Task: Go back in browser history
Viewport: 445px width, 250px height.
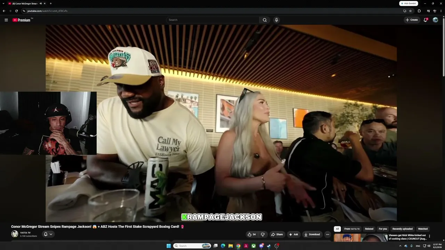Action: [4, 11]
